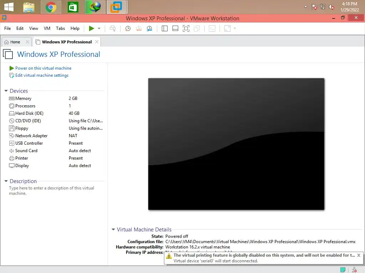Open the Snapshot Manager toolbar icon
Screen dimensions: 365x273
(x=149, y=28)
